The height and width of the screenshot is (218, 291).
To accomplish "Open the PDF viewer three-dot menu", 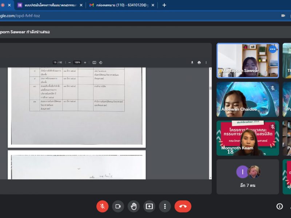I will 206,62.
